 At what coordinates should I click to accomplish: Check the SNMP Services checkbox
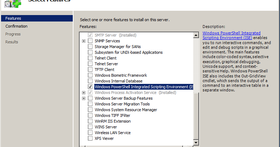[90, 41]
